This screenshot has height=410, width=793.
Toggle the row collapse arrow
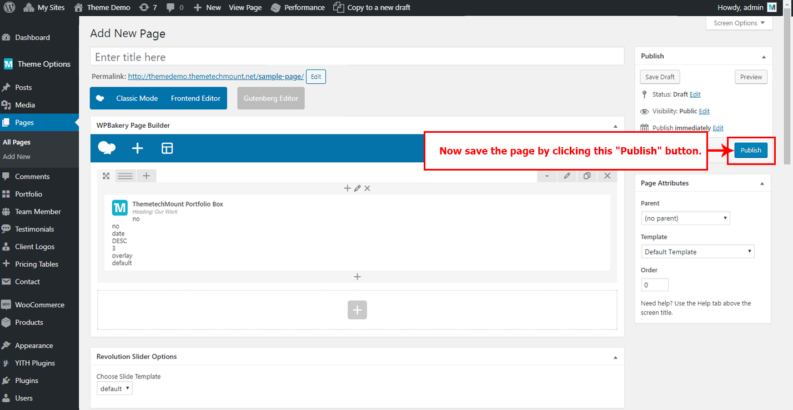[x=547, y=176]
